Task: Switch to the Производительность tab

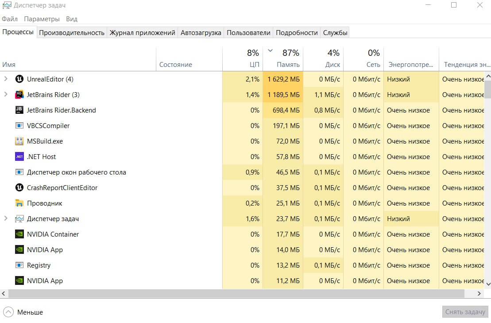Action: pos(72,33)
